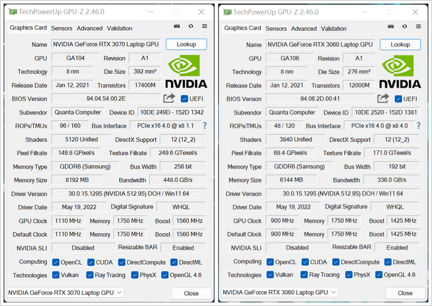Switch to Advanced tab in RTX 3060 window
The height and width of the screenshot is (306, 432).
(x=304, y=28)
